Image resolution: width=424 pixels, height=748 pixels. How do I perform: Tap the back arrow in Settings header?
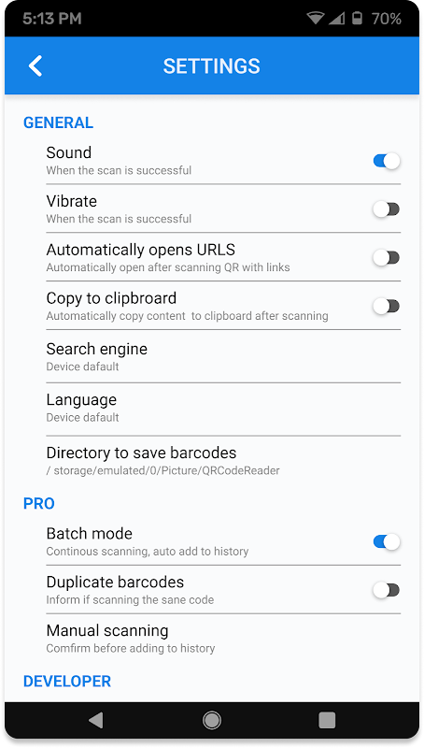tap(35, 65)
